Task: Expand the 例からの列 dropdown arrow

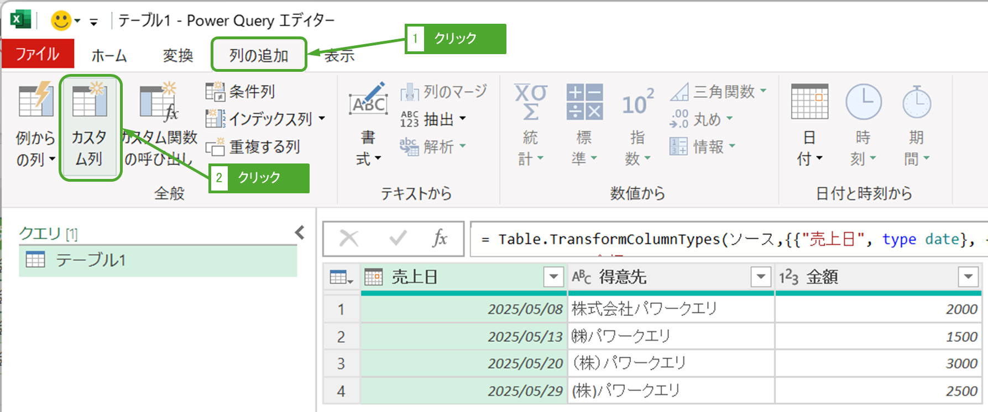Action: tap(52, 160)
